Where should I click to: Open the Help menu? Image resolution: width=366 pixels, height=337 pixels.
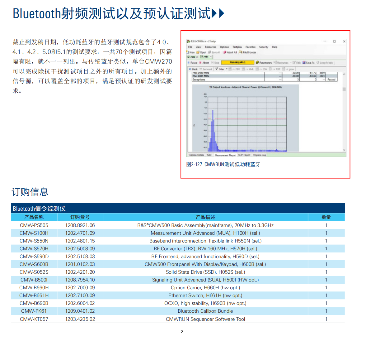tap(274, 47)
